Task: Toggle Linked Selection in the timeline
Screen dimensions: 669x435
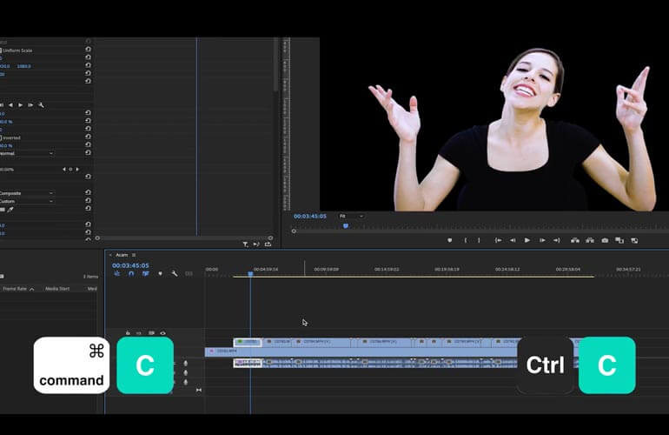Action: click(145, 273)
